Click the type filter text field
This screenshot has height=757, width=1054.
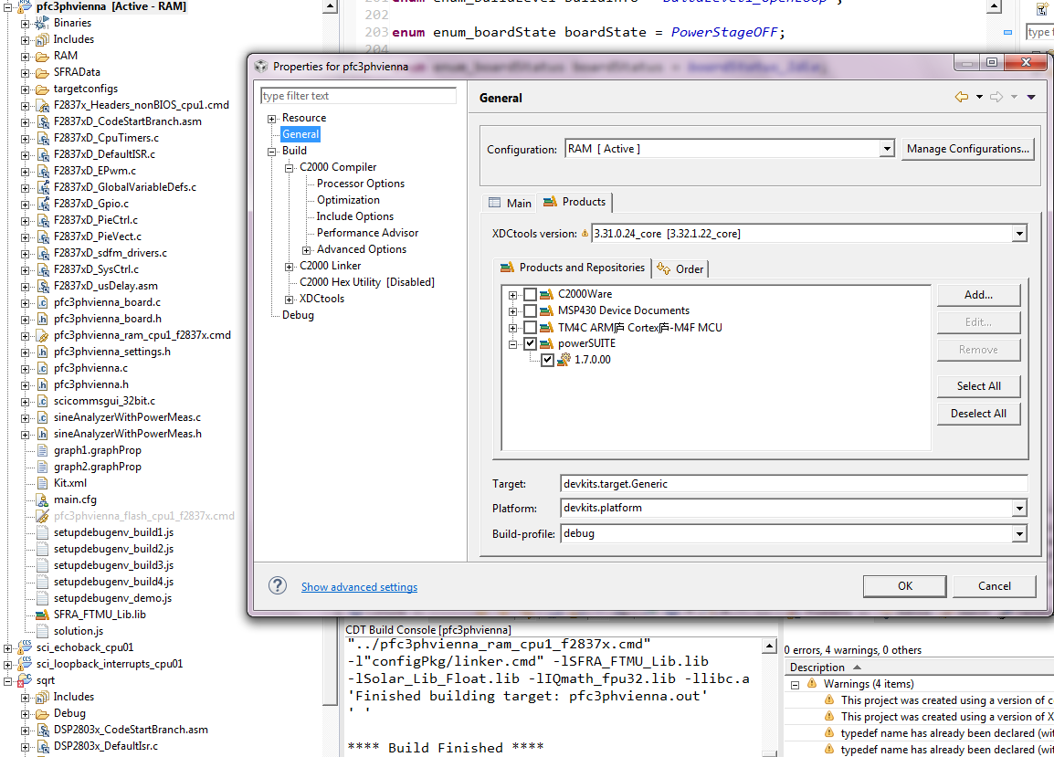[x=358, y=96]
